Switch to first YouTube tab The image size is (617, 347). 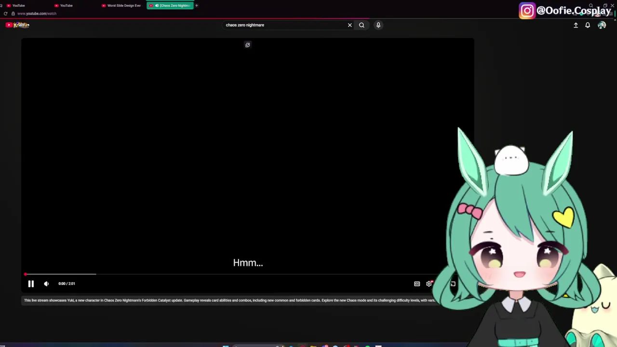pyautogui.click(x=24, y=5)
